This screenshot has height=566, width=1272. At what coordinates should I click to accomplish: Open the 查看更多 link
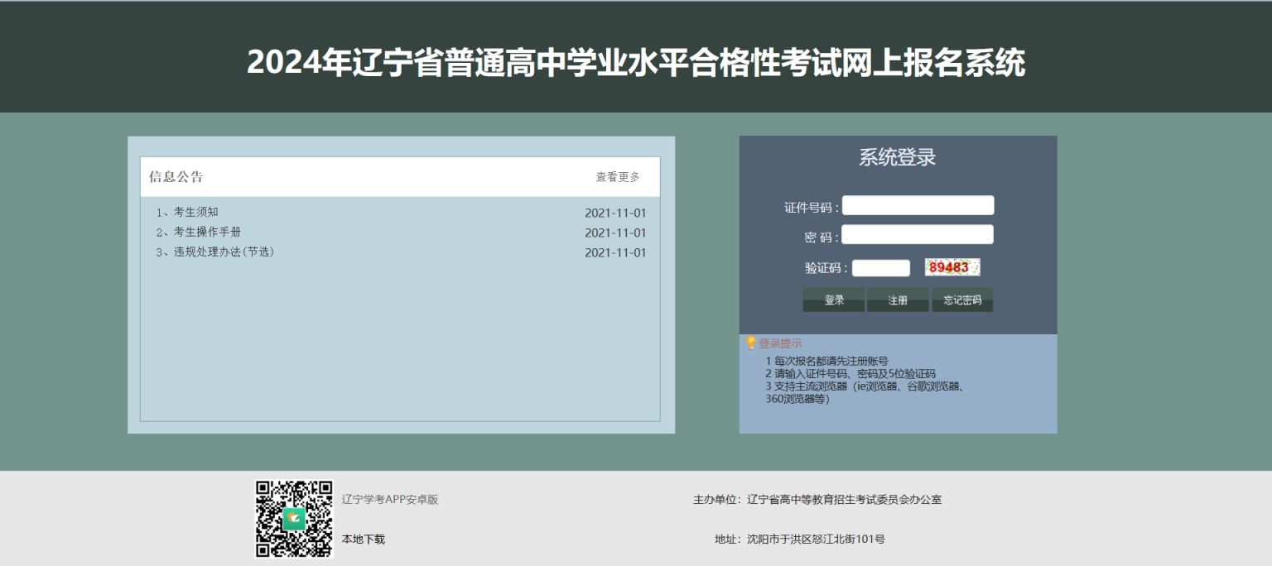[x=618, y=177]
